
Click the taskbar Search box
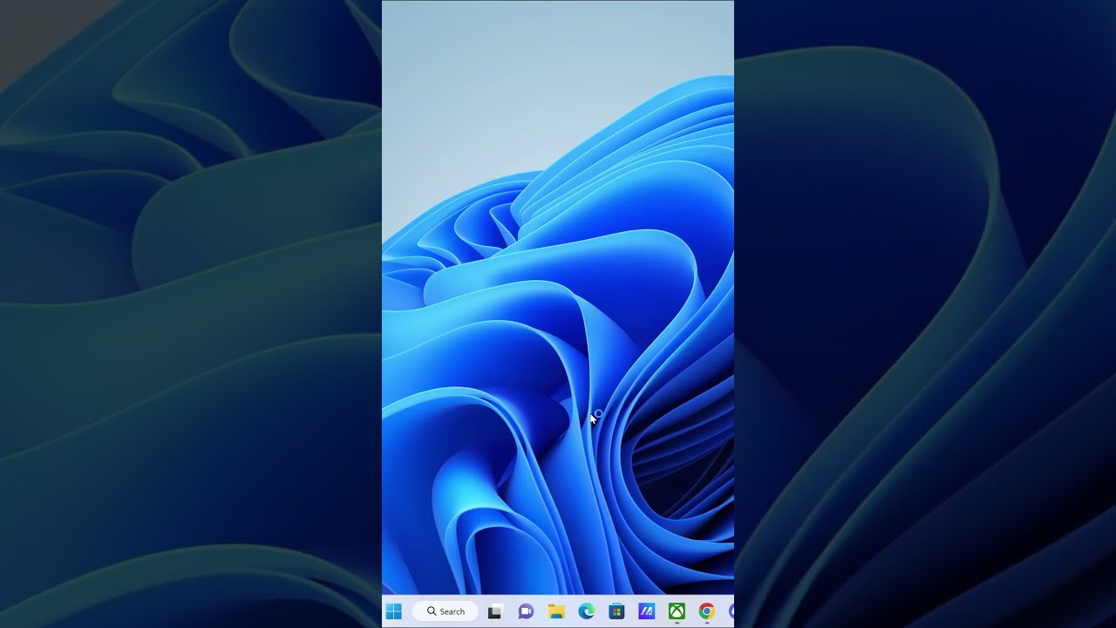(446, 611)
